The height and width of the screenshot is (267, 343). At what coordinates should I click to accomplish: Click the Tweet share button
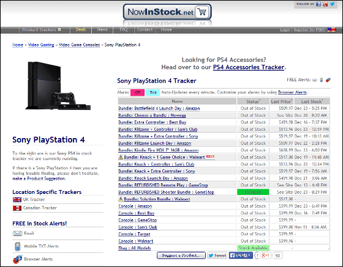(217, 255)
